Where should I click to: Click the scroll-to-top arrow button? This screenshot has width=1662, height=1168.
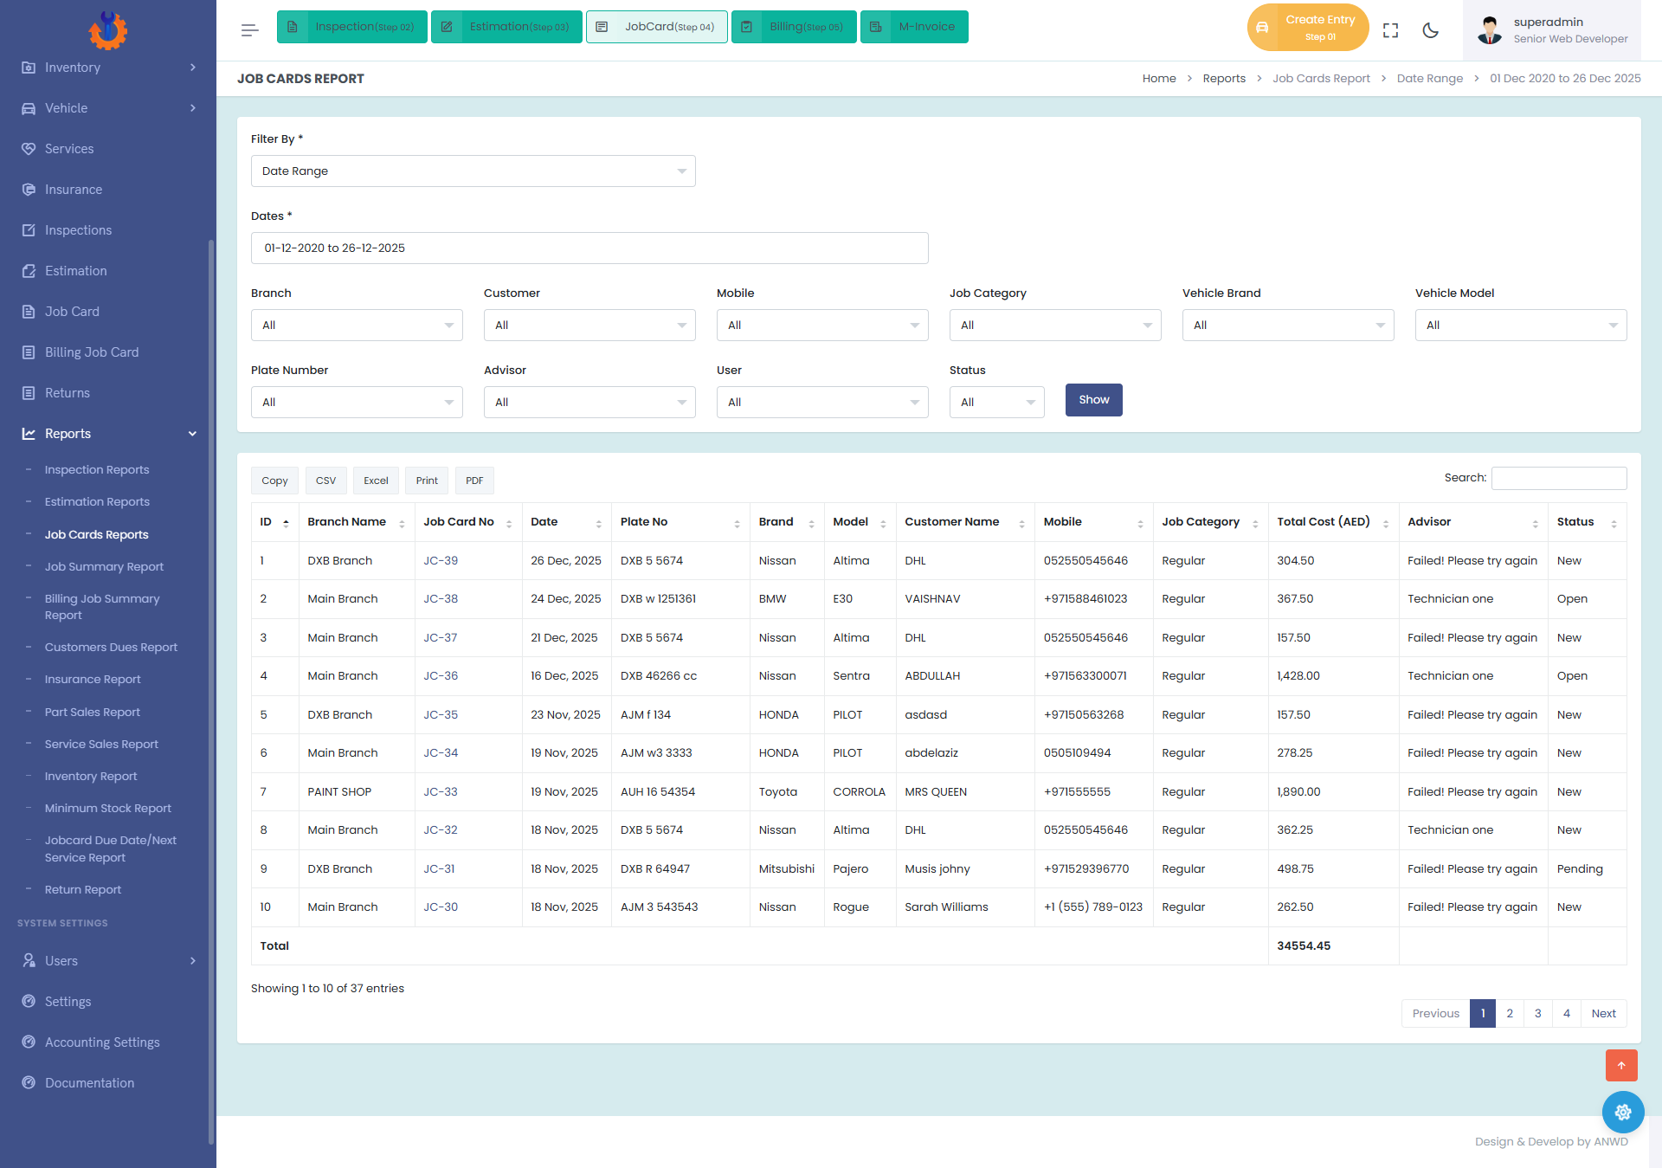(1620, 1065)
